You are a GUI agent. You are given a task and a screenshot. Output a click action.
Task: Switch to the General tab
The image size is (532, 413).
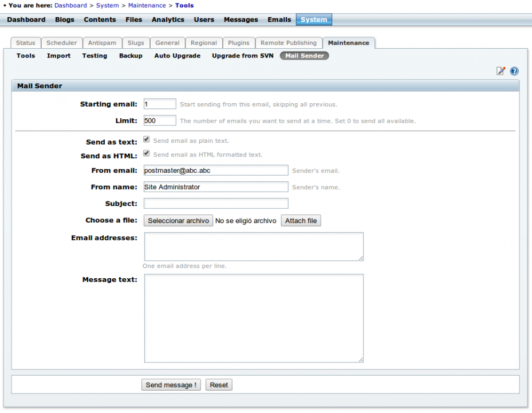coord(167,43)
